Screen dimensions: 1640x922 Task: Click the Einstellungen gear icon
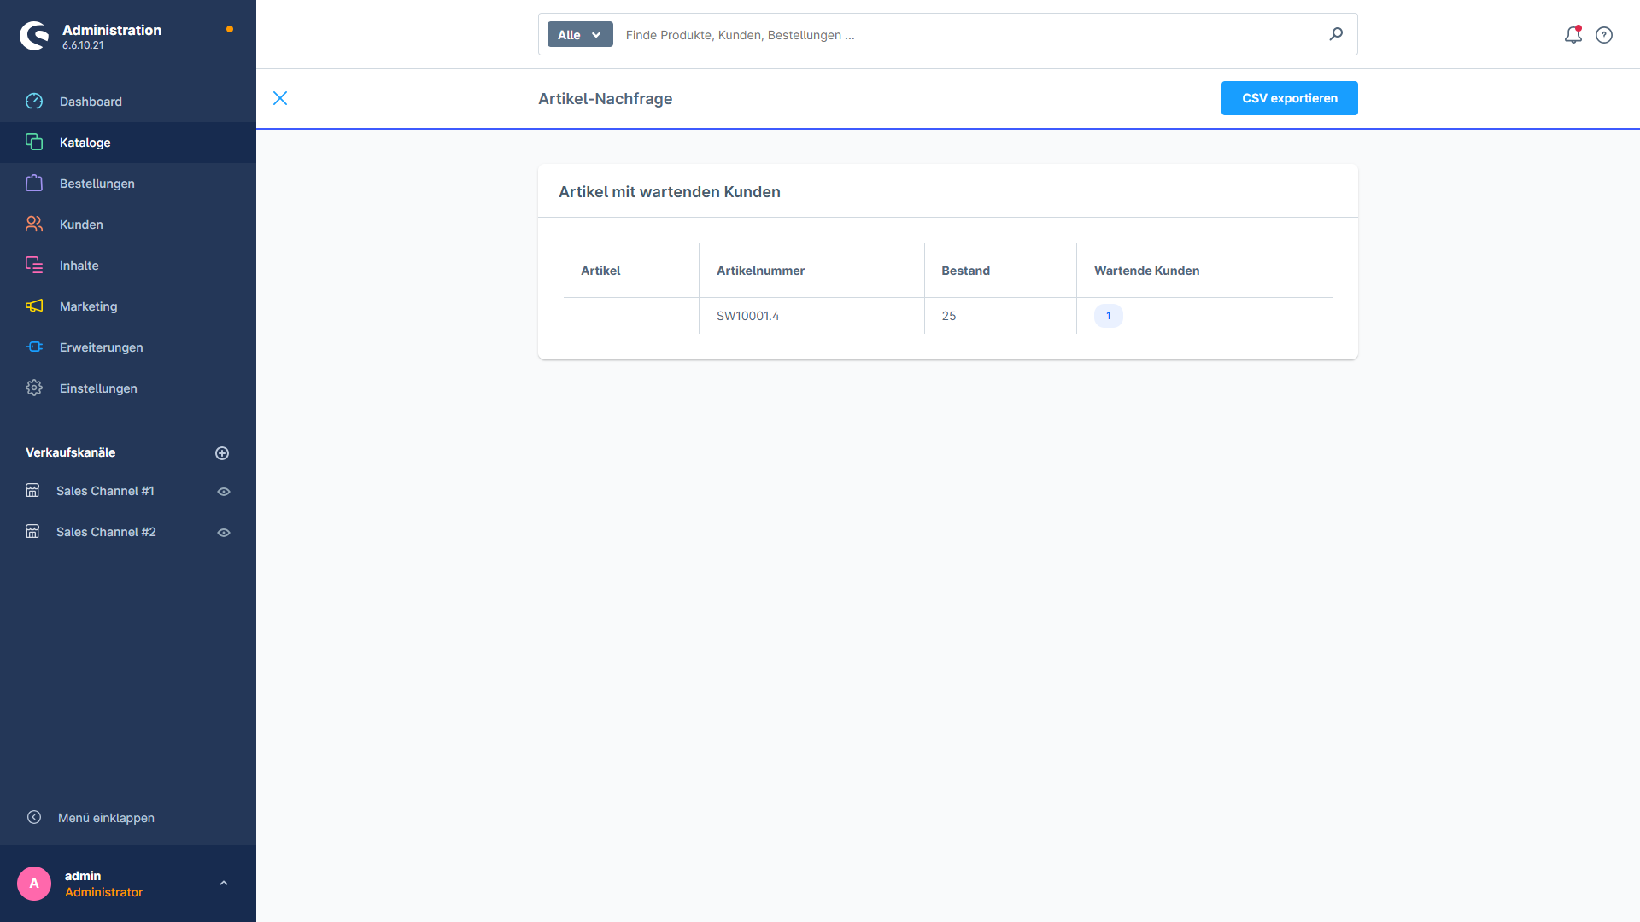(x=34, y=388)
